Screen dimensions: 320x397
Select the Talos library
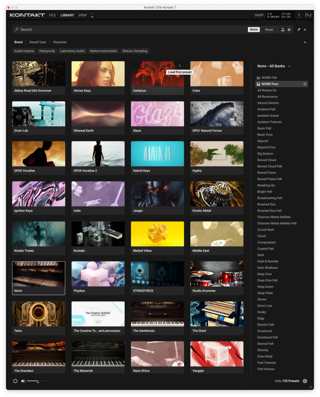39,318
